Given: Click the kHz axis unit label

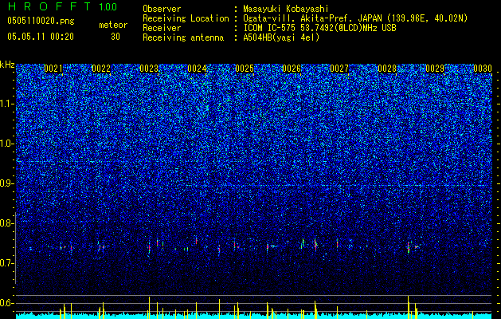Looking at the screenshot, I should click(7, 65).
